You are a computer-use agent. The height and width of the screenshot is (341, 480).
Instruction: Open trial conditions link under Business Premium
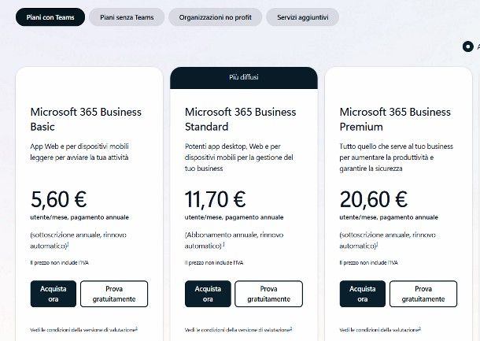click(379, 329)
